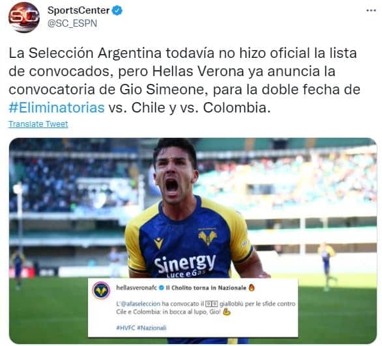Click the Hellas Verona crest on the jersey
382x346 pixels.
pyautogui.click(x=208, y=237)
